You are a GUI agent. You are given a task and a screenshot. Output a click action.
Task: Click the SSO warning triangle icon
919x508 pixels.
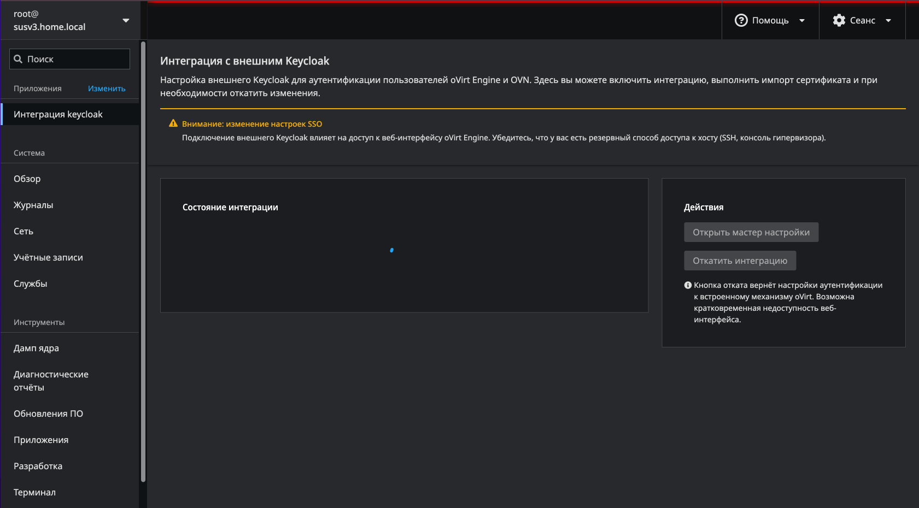173,123
